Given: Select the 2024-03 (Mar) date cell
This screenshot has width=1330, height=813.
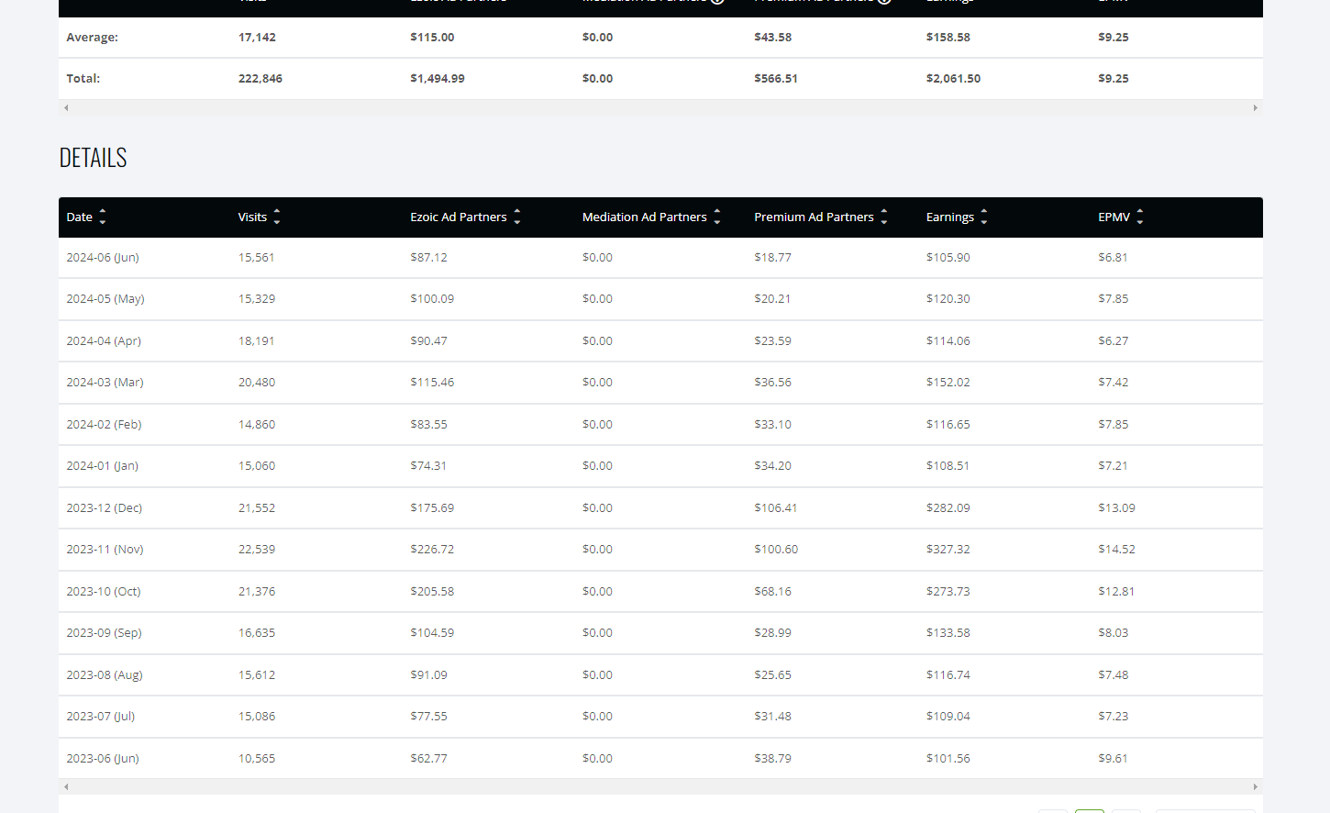Looking at the screenshot, I should [x=105, y=383].
